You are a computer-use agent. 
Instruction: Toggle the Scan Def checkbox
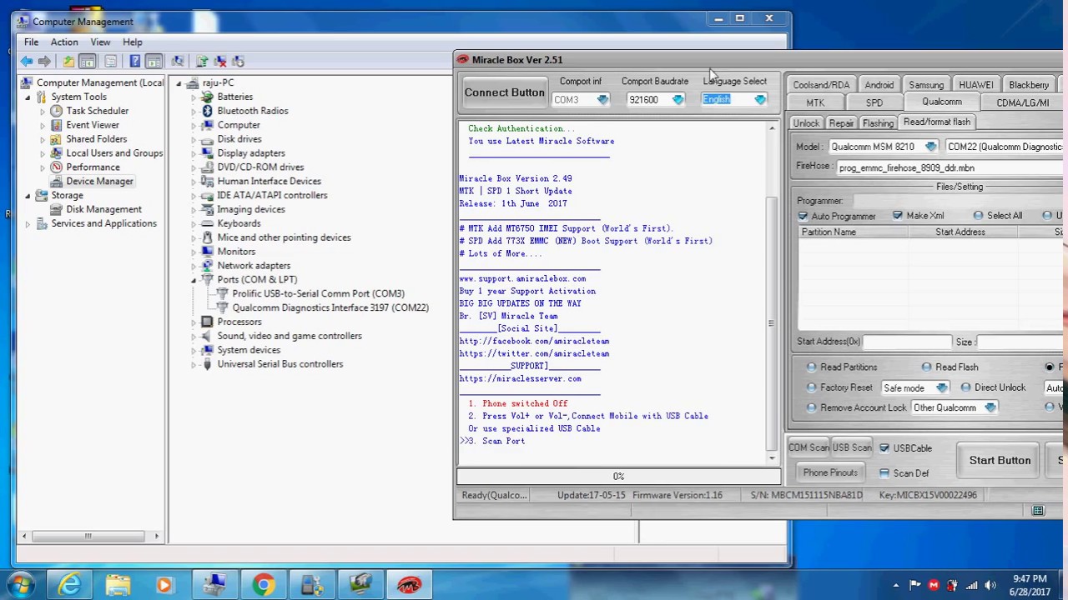(x=884, y=473)
